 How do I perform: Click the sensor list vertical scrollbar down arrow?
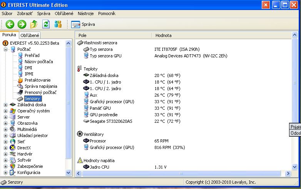pyautogui.click(x=295, y=167)
